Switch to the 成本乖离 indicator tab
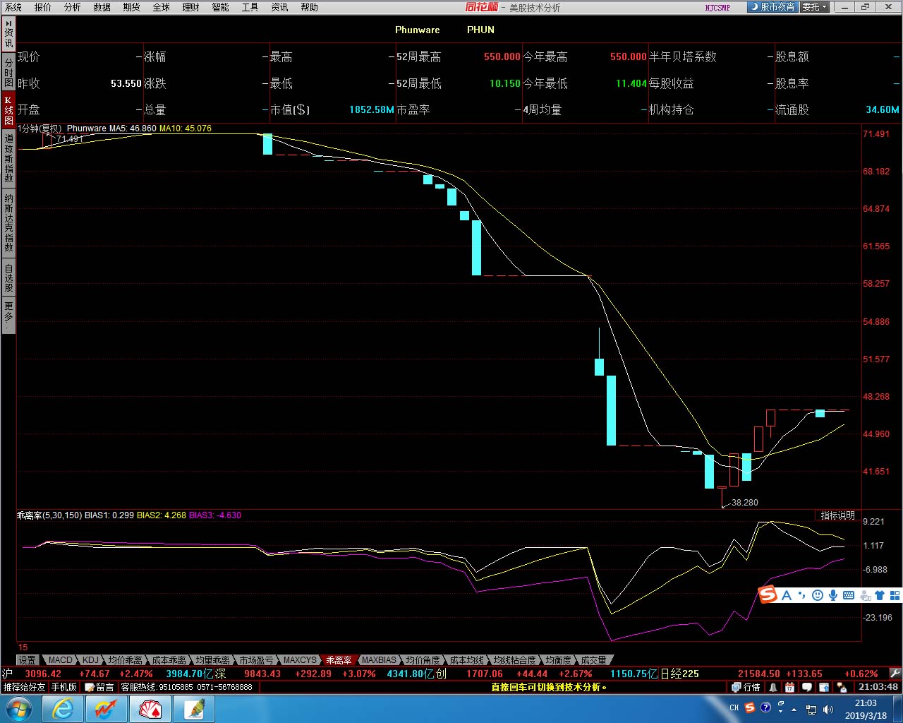903x723 pixels. (169, 660)
